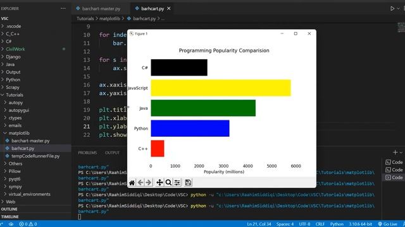Expand the Python folder in Explorer
The image size is (405, 227).
coord(35,79)
